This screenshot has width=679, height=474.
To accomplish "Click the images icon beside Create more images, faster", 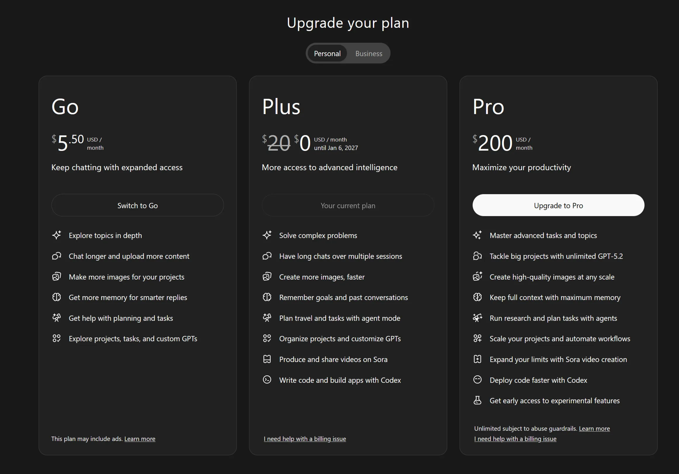I will 267,277.
